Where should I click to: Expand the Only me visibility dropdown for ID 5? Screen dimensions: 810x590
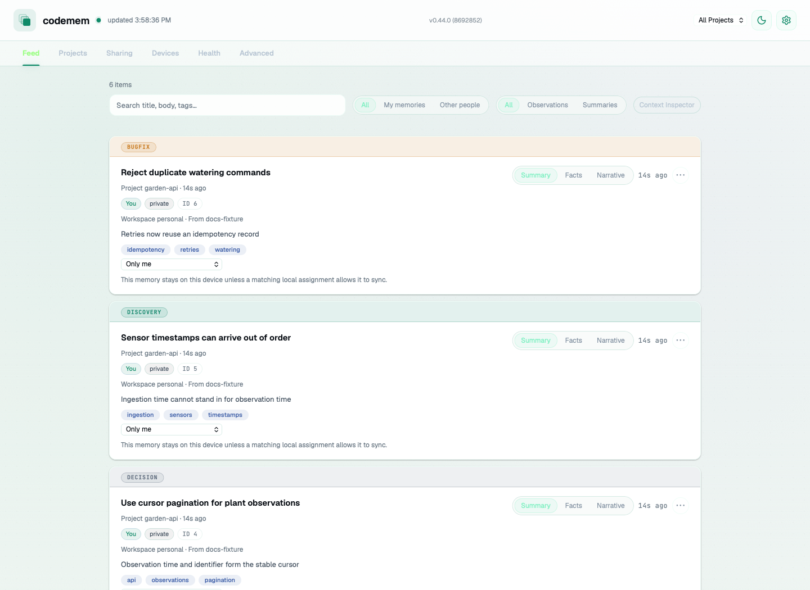point(172,429)
